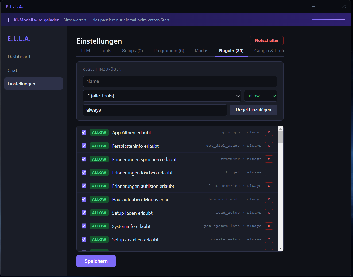The width and height of the screenshot is (353, 277).
Task: Toggle 'Erinnerungen speichern erlaubt' checkbox
Action: 84,159
